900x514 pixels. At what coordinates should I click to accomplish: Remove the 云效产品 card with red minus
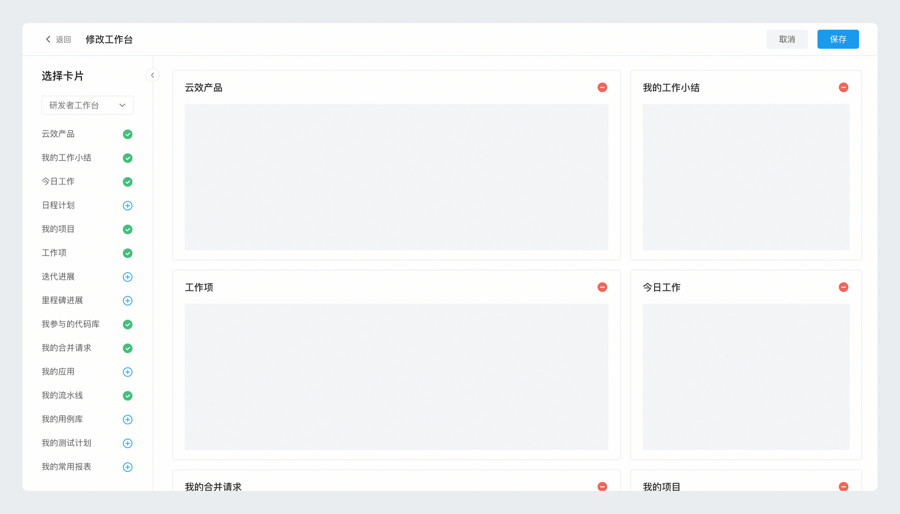[x=602, y=87]
